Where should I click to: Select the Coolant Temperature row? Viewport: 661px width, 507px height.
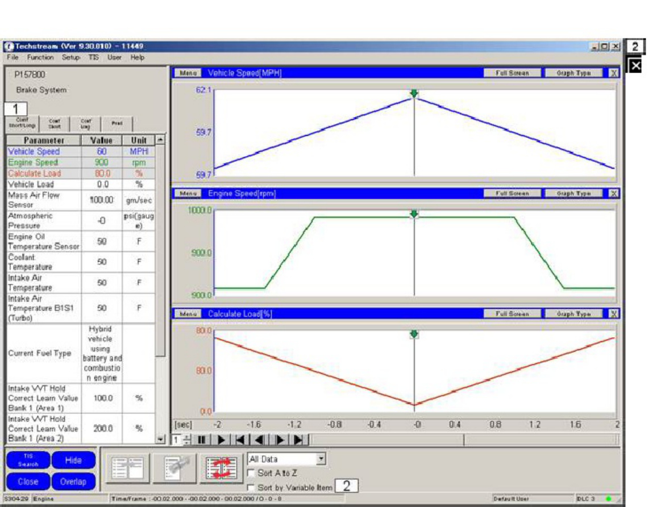[x=81, y=262]
